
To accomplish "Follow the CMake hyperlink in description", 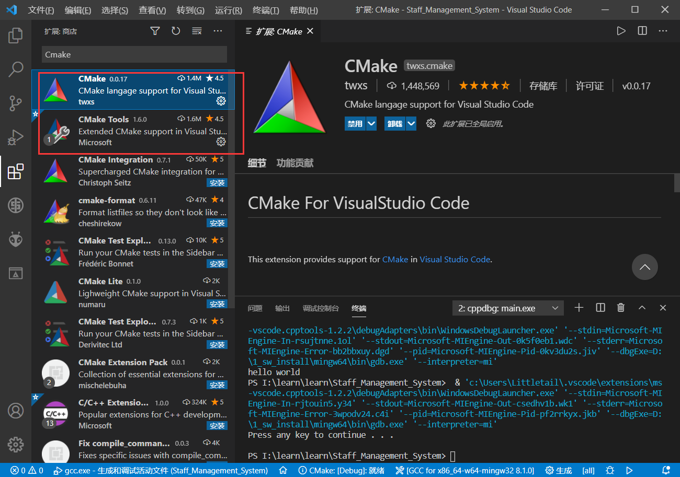I will point(395,259).
